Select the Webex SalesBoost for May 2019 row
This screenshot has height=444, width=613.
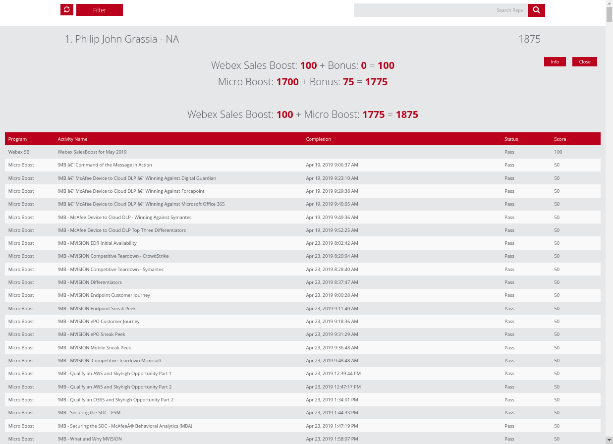coord(303,152)
